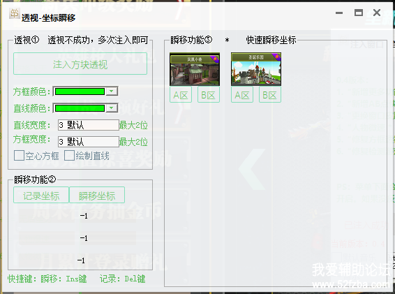
Task: Teleport to A区 under first map
Action: click(x=181, y=94)
